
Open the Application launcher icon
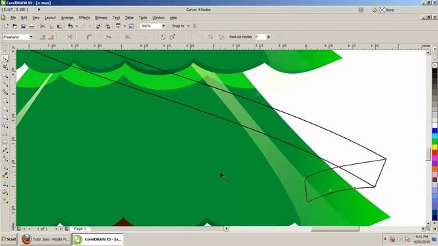(118, 26)
